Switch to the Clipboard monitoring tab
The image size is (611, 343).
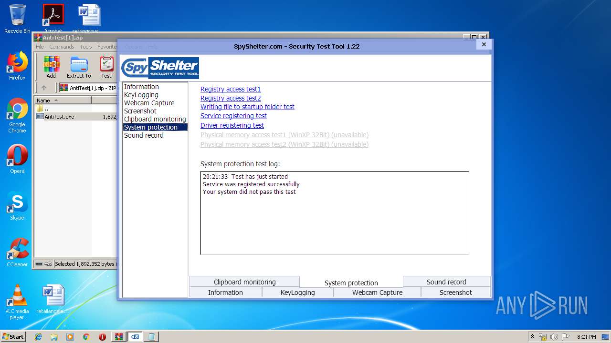click(244, 282)
